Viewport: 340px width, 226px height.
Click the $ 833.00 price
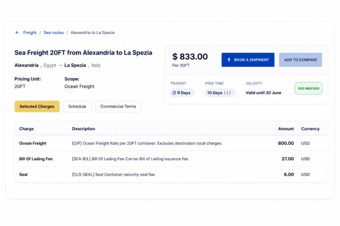click(190, 56)
